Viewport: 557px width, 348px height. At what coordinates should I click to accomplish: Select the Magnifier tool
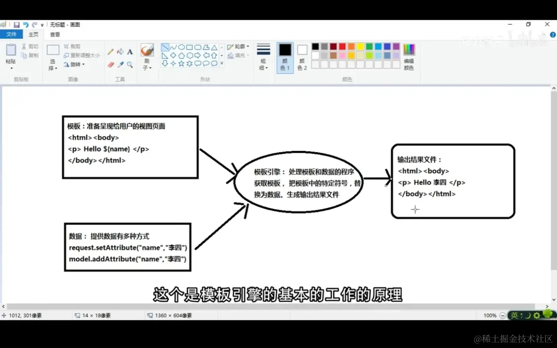click(x=130, y=65)
